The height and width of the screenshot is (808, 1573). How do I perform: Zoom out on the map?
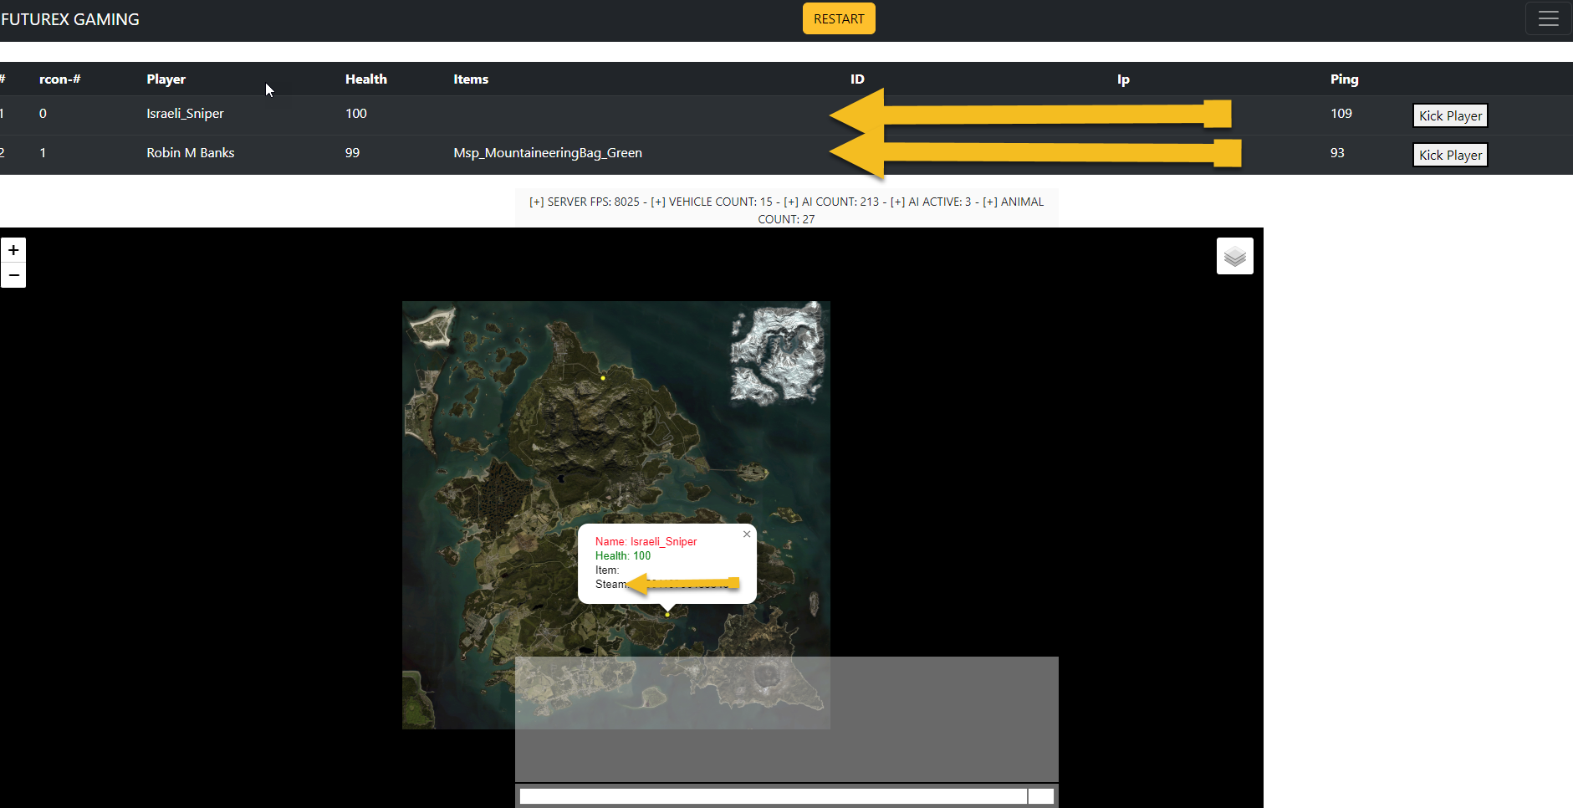[13, 275]
